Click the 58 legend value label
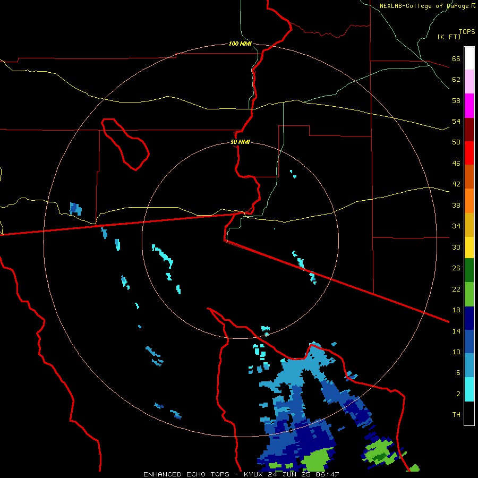 click(x=456, y=100)
